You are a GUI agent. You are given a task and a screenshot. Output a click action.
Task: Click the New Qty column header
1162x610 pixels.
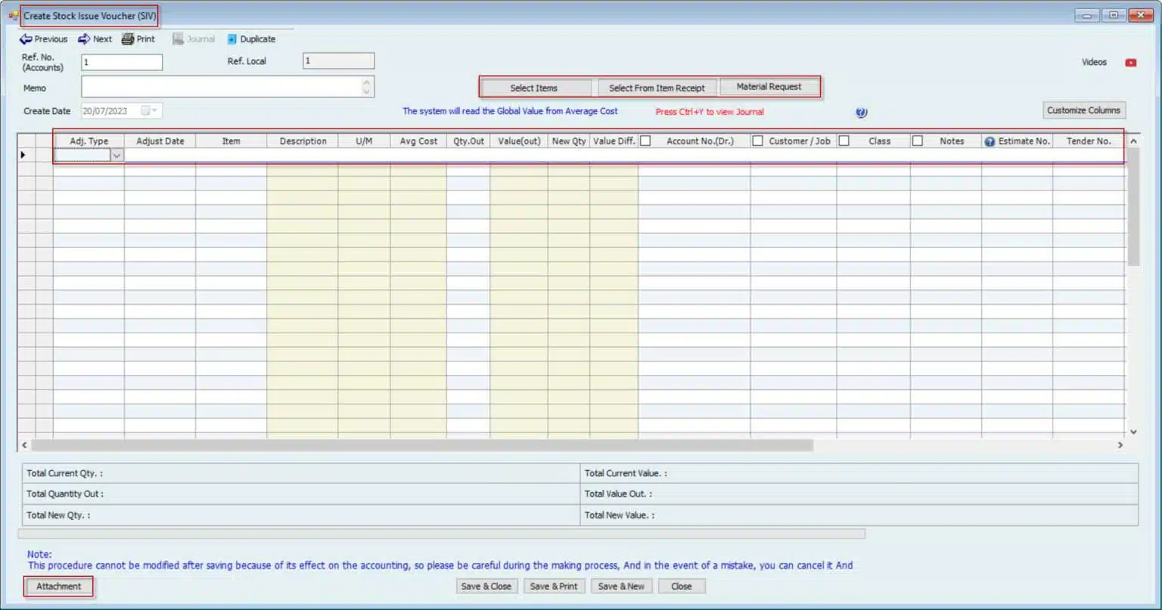point(569,141)
